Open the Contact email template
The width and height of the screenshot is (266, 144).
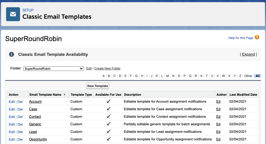pyautogui.click(x=35, y=117)
